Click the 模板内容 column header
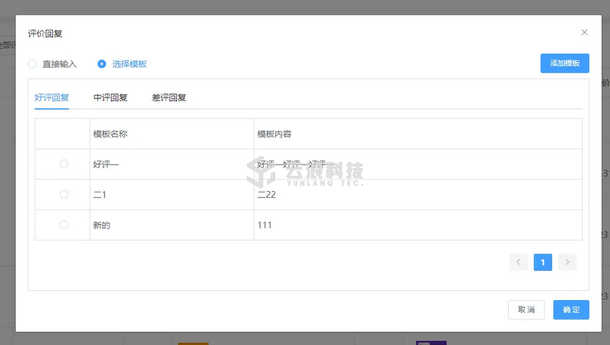Viewport: 610px width, 345px height. [x=275, y=134]
